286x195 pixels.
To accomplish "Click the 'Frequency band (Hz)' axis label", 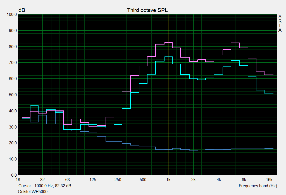I will click(x=258, y=186).
